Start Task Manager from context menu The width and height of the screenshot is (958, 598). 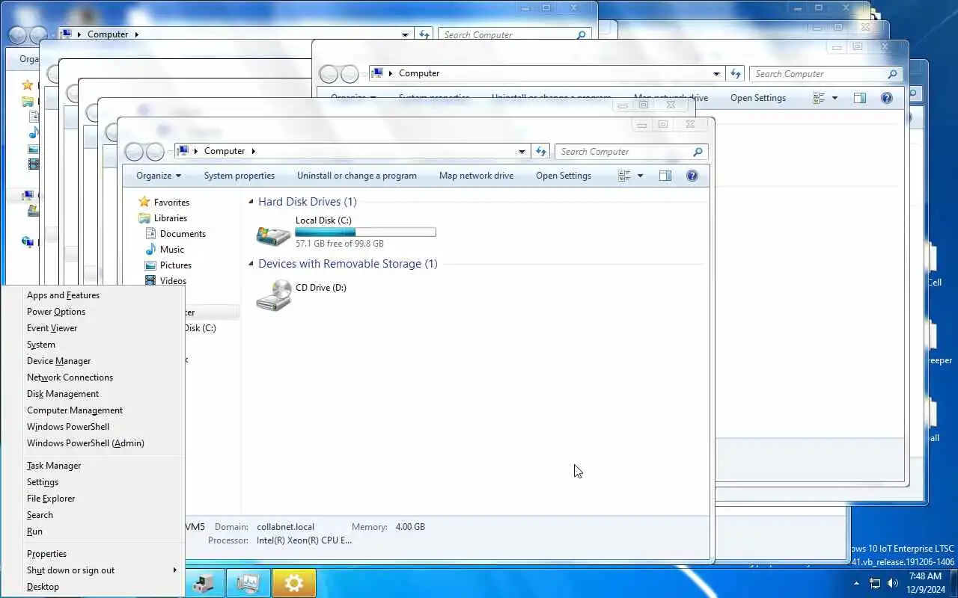pos(94,466)
